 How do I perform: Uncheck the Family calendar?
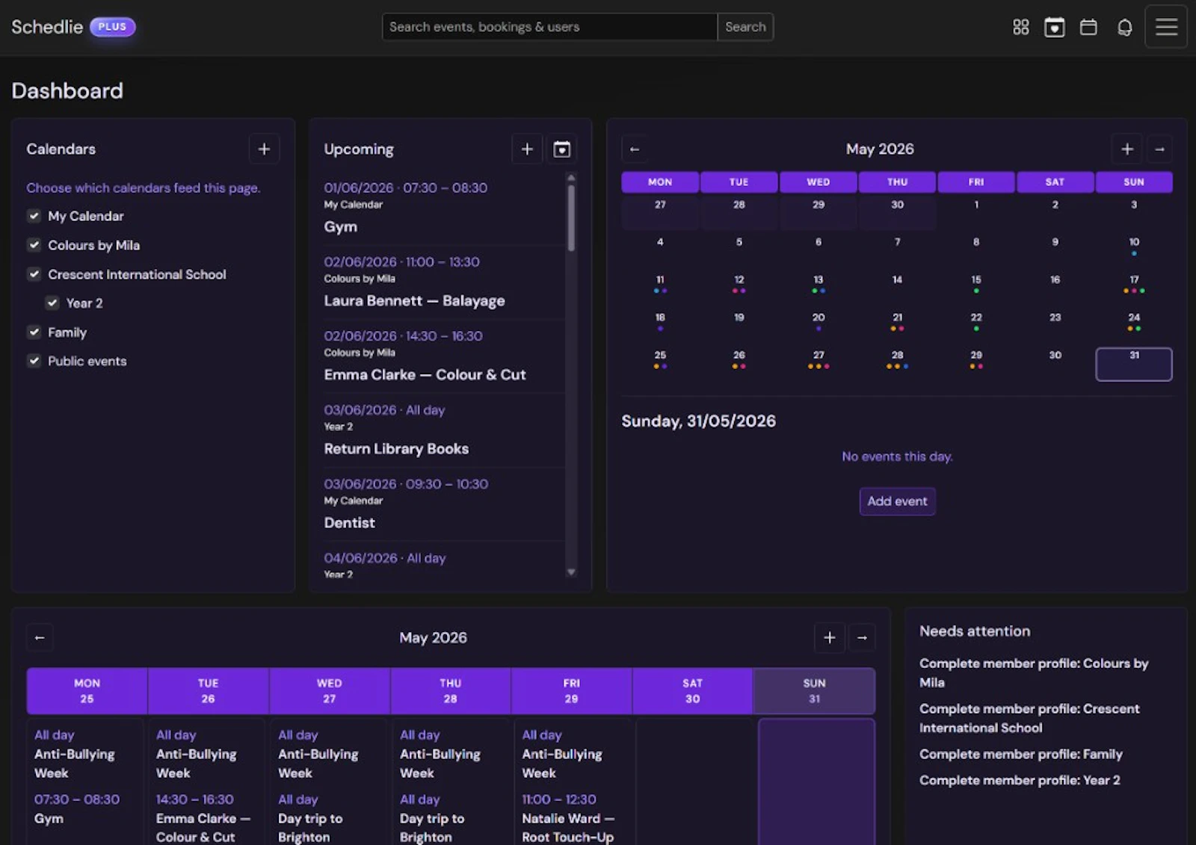(x=34, y=332)
